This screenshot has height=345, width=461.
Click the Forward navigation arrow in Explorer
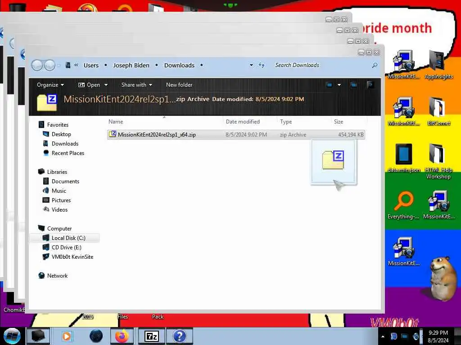pyautogui.click(x=50, y=65)
